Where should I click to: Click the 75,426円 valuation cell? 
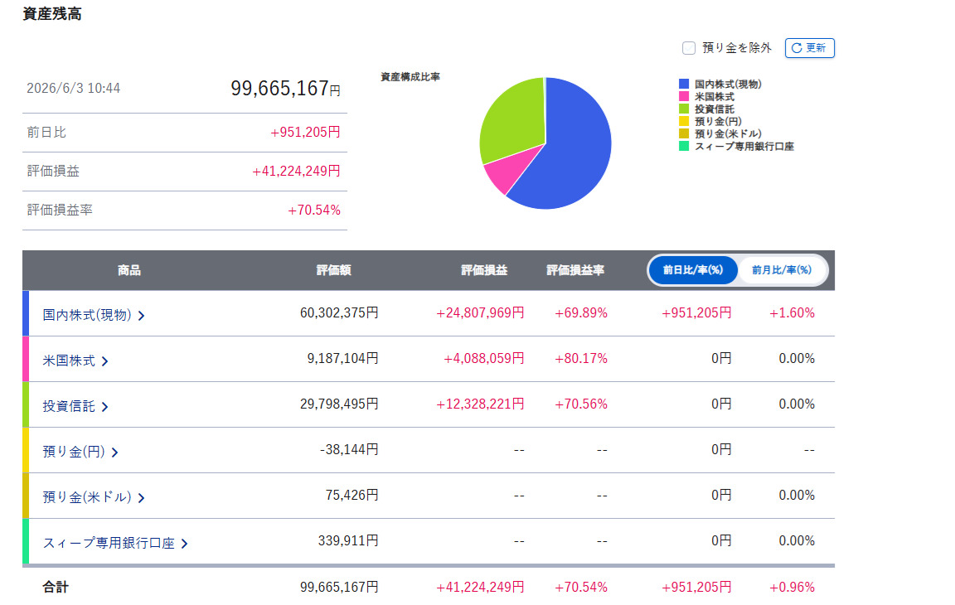tap(352, 496)
